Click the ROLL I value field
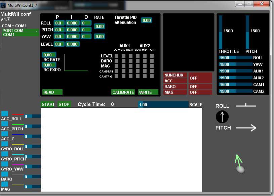Viewport: 274px width, 196px height. point(72,23)
